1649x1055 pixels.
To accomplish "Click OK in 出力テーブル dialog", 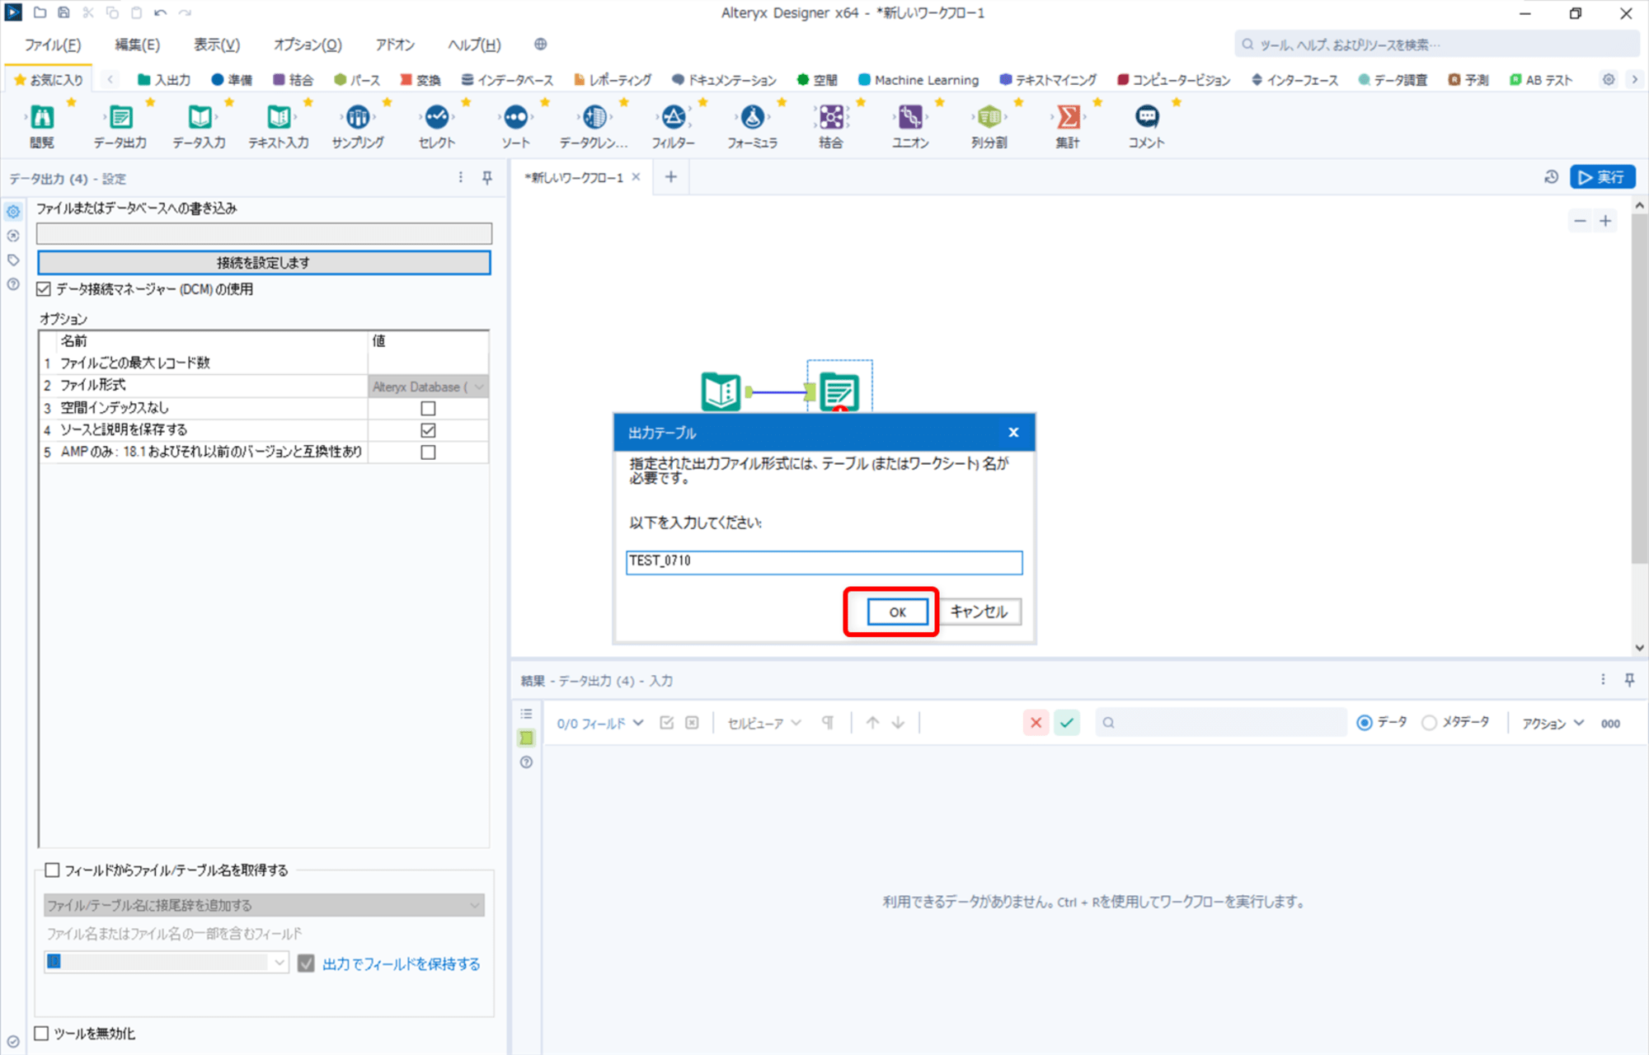I will pyautogui.click(x=897, y=612).
